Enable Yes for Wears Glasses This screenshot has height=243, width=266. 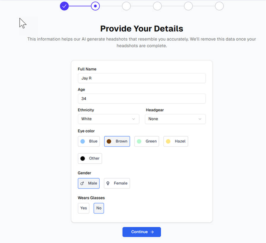pos(83,208)
